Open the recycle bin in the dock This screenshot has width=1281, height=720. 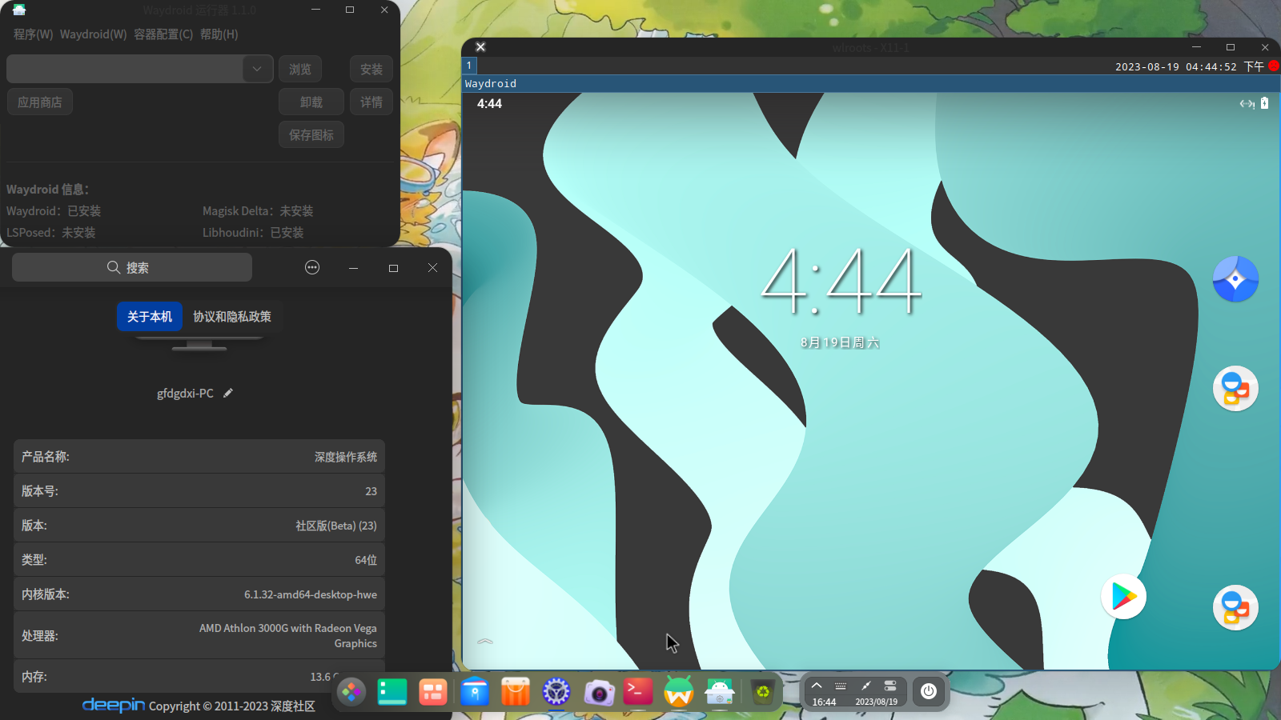(763, 691)
